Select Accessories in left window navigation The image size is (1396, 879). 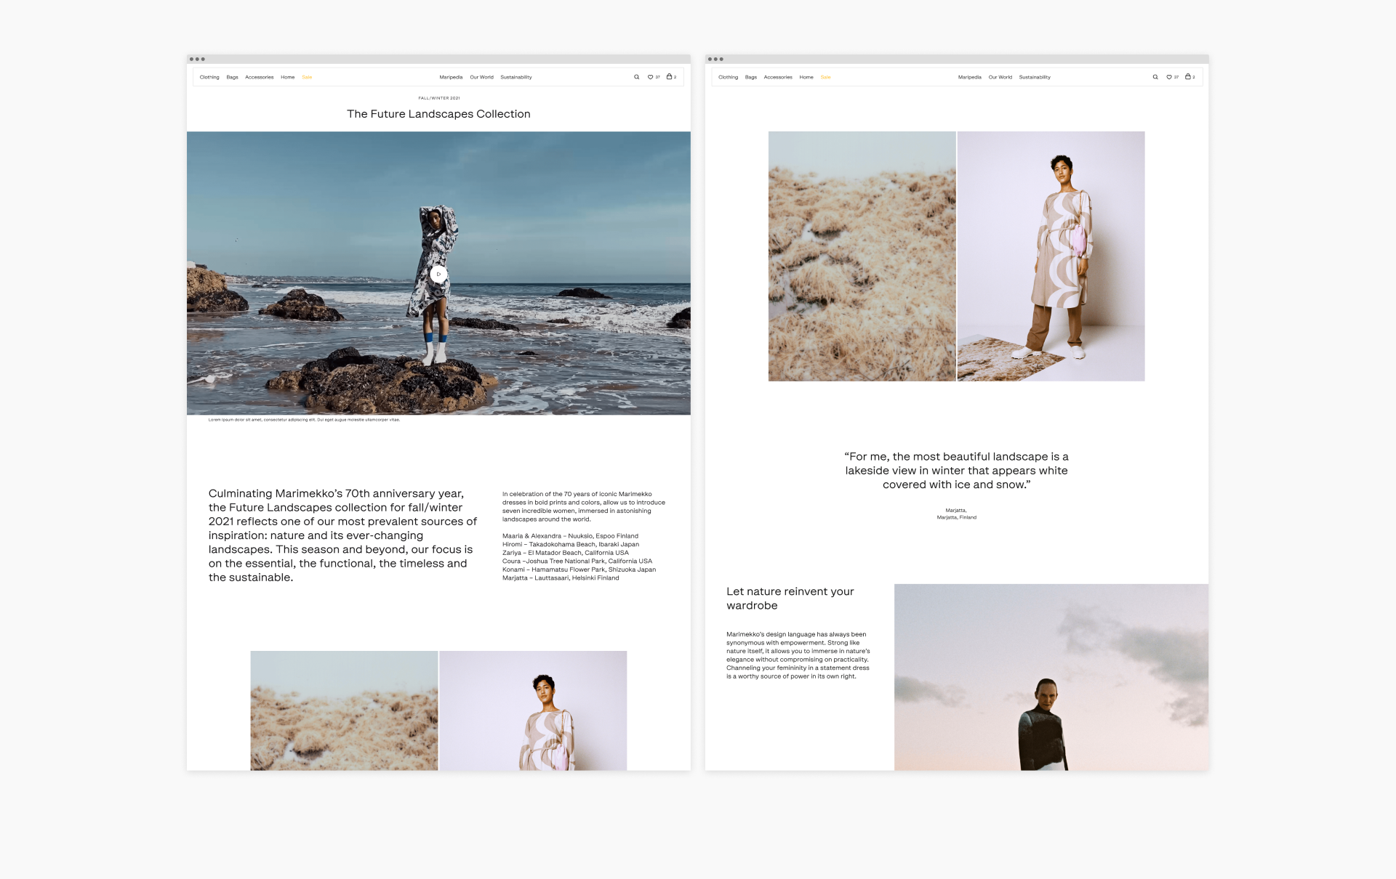coord(259,77)
